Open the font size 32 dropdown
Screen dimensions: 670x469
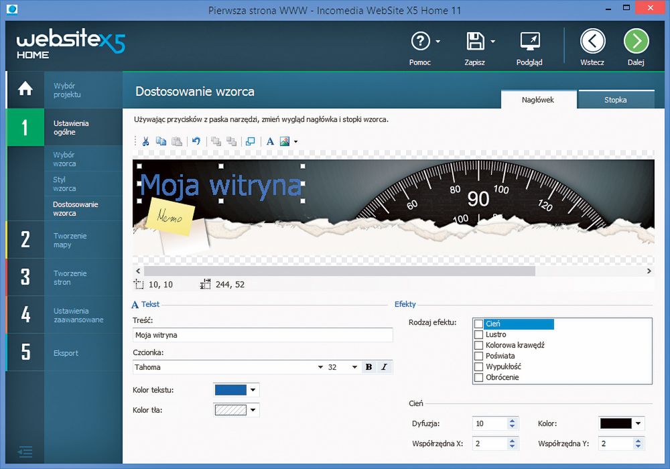[354, 367]
